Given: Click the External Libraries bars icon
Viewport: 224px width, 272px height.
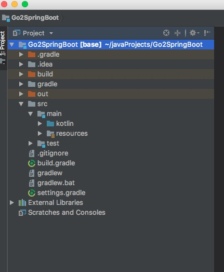Looking at the screenshot, I should coord(22,203).
